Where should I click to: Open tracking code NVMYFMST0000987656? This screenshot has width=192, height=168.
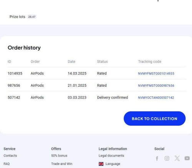point(156,86)
